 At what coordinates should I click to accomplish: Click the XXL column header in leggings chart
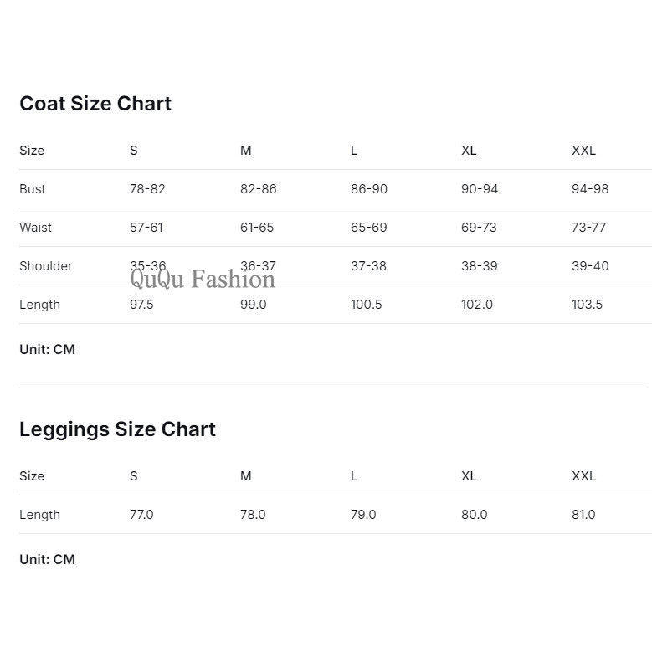[583, 476]
